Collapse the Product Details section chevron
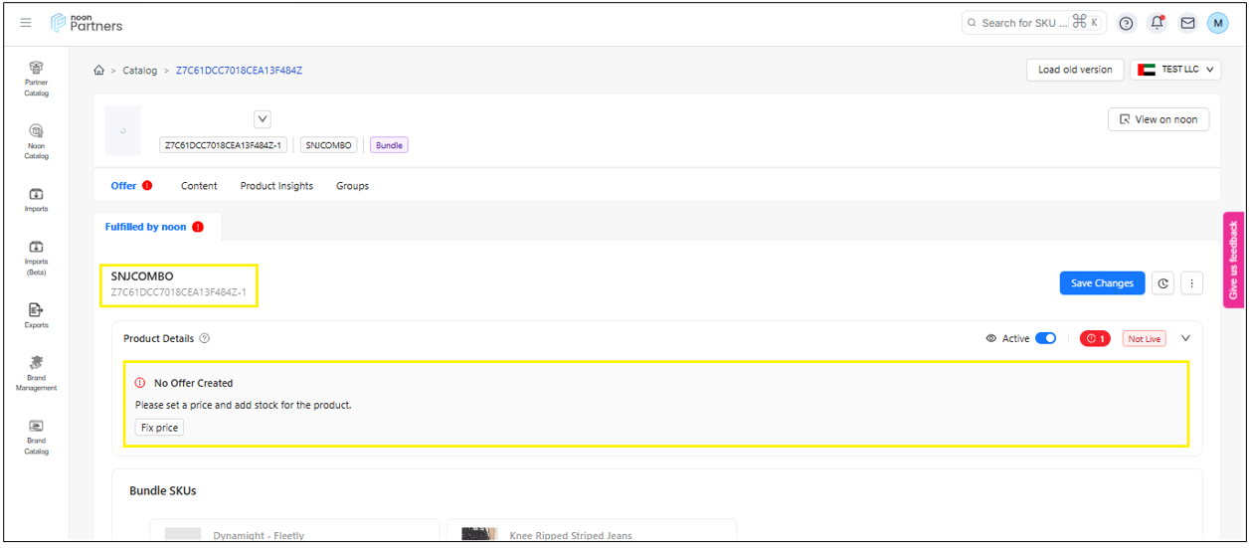 [x=1185, y=338]
